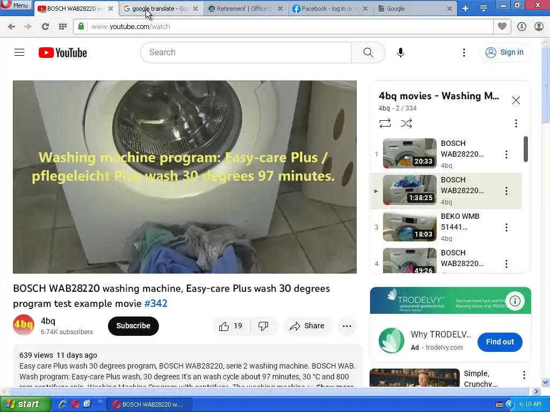
Task: Open the browser downloads icon
Action: tap(522, 26)
